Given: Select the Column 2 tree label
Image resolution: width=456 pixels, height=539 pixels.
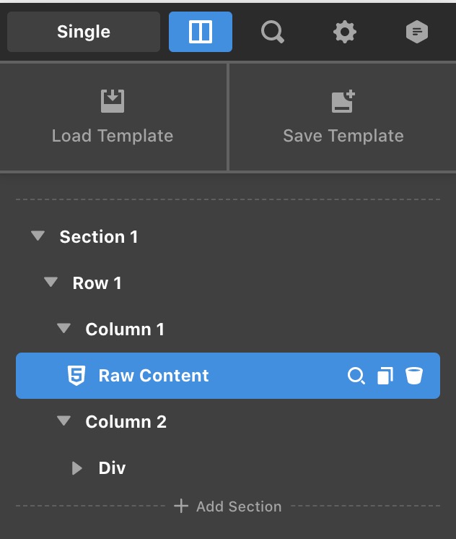Looking at the screenshot, I should point(126,422).
